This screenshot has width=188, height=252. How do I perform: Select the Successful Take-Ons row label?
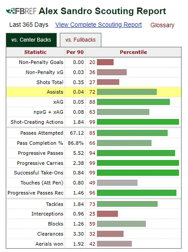(x=39, y=173)
